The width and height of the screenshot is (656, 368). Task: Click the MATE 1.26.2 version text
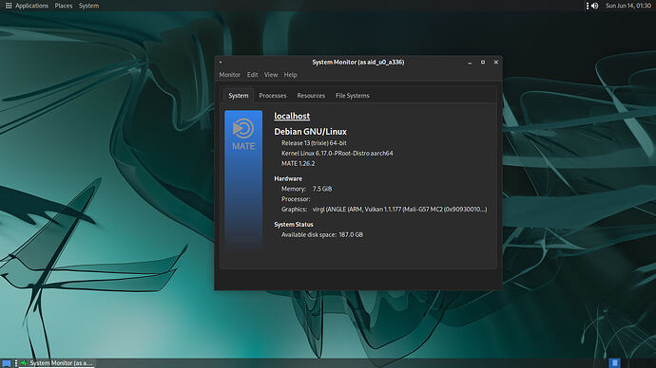coord(298,163)
